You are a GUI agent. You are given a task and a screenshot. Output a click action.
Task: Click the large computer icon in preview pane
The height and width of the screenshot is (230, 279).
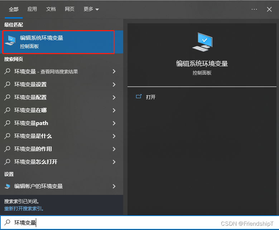202,42
